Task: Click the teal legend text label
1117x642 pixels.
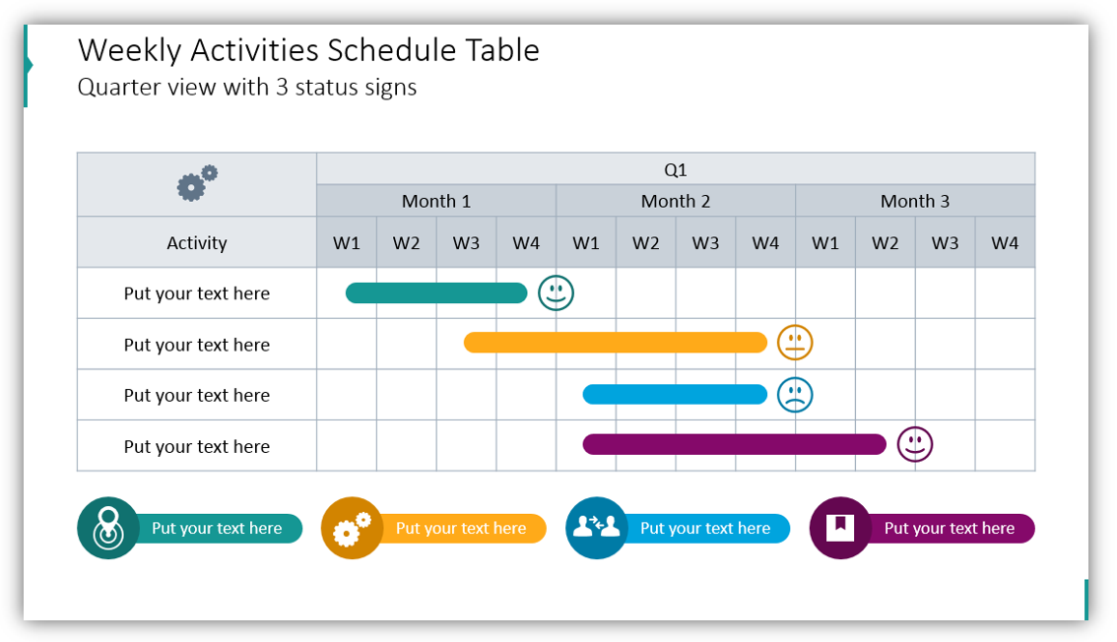Action: point(217,529)
